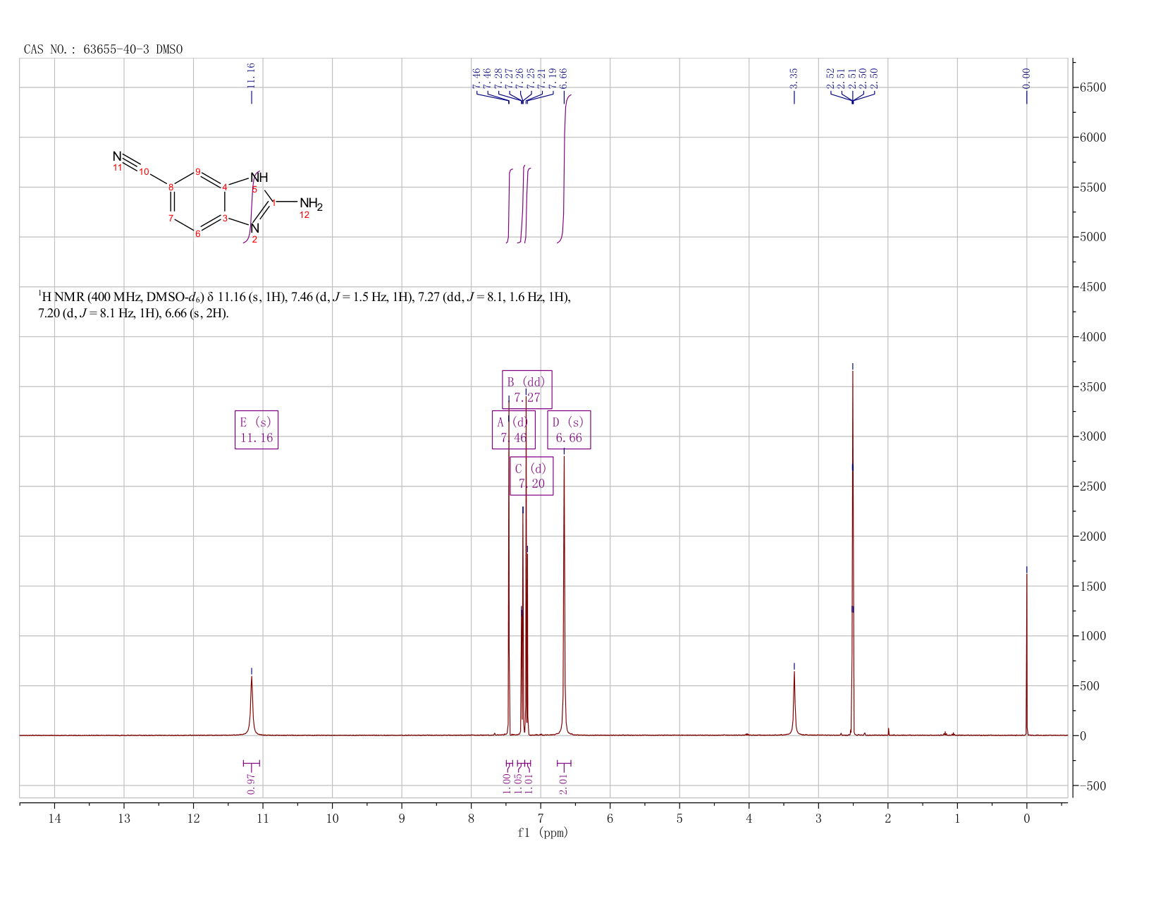Click the 1H NMR description text line

tap(304, 305)
